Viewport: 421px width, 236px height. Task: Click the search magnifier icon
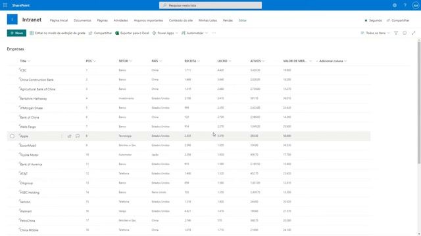pyautogui.click(x=164, y=5)
